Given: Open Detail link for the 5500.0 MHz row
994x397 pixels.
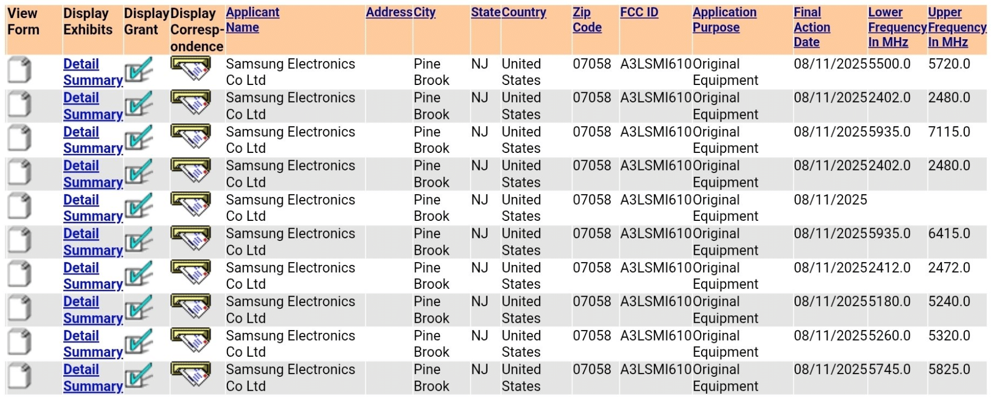Looking at the screenshot, I should click(81, 64).
